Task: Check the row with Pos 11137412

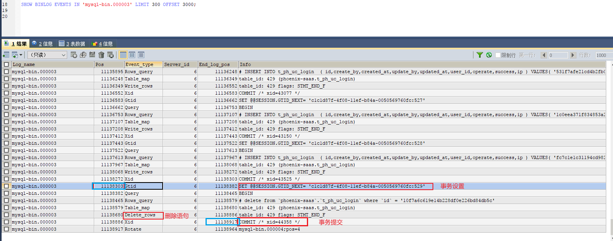Action: [6, 136]
